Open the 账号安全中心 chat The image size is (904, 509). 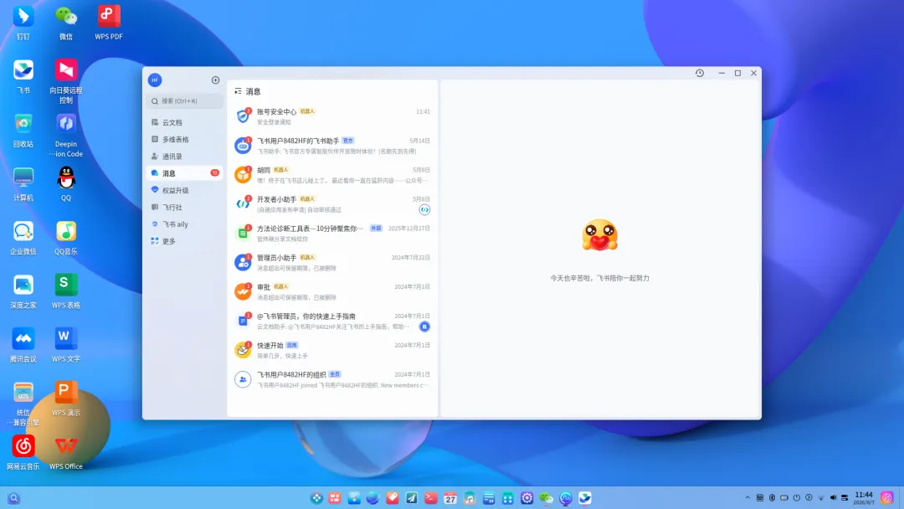(x=332, y=116)
